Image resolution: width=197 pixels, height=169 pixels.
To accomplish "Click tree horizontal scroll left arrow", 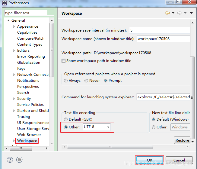I will click(7, 148).
